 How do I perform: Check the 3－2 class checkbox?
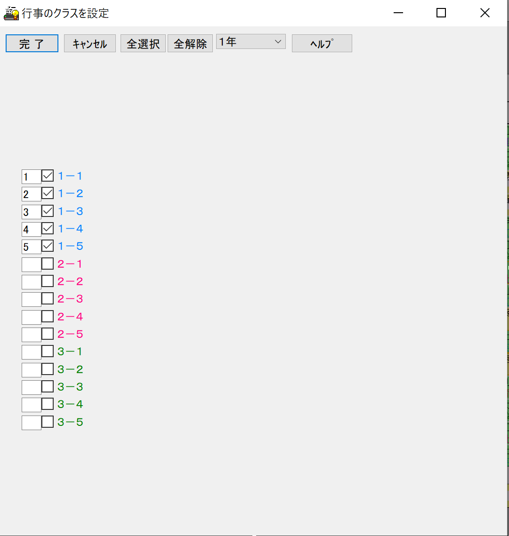(48, 369)
